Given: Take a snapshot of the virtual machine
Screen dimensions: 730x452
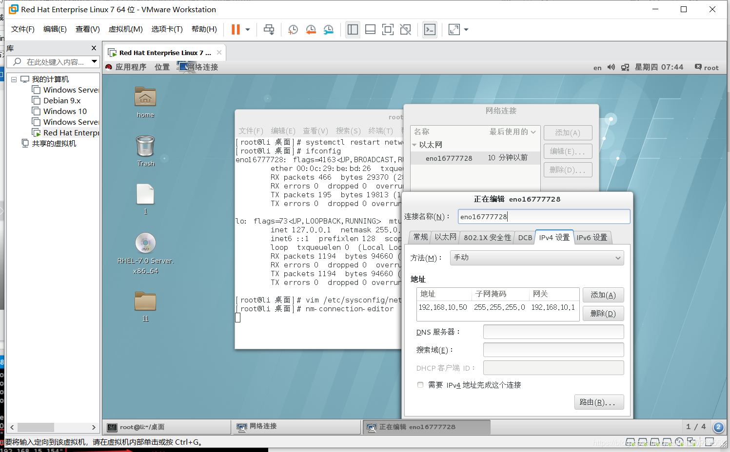Looking at the screenshot, I should click(x=293, y=30).
